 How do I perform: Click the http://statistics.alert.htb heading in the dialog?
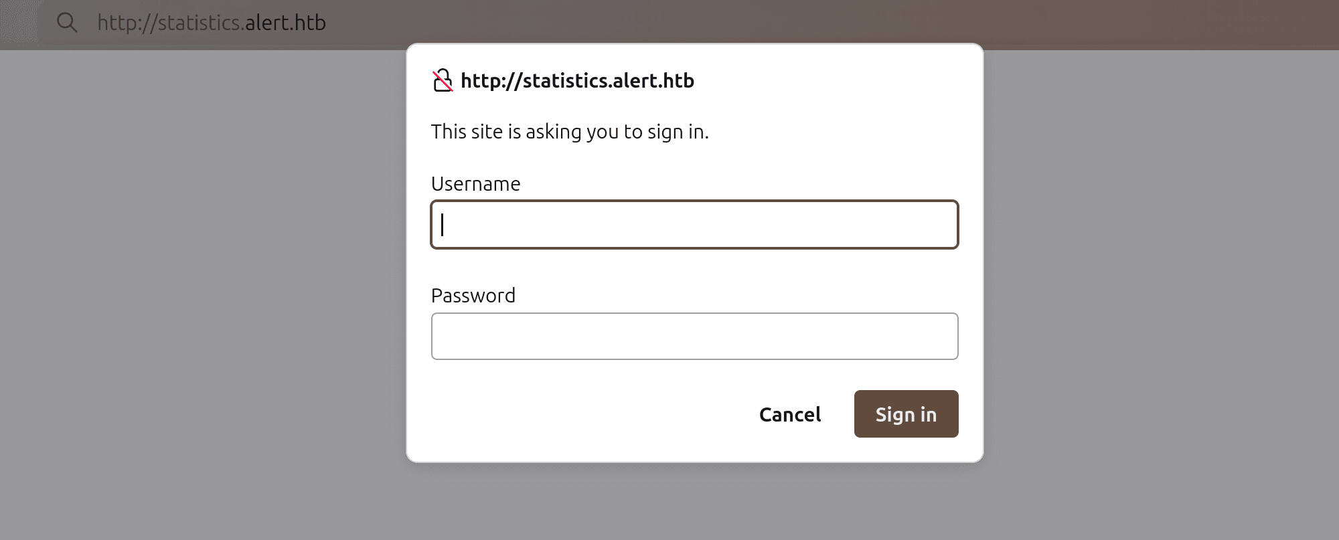[576, 80]
